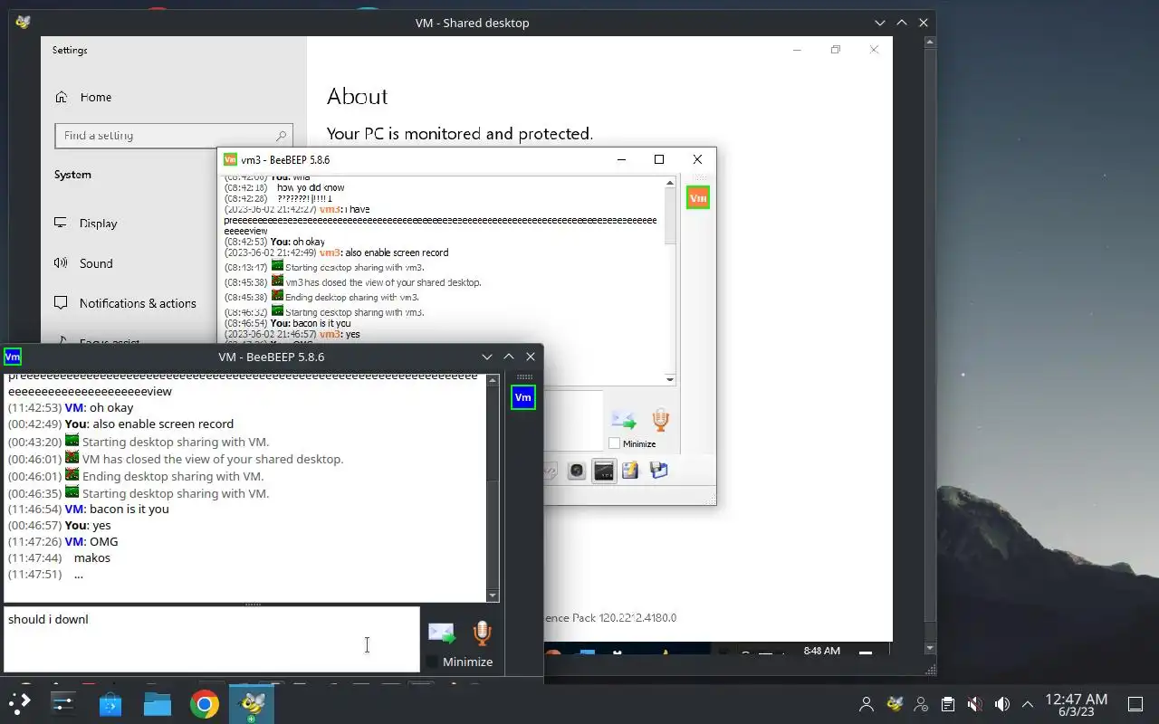Click 8:48 AM clock in shared desktop
1159x724 pixels.
[x=822, y=651]
